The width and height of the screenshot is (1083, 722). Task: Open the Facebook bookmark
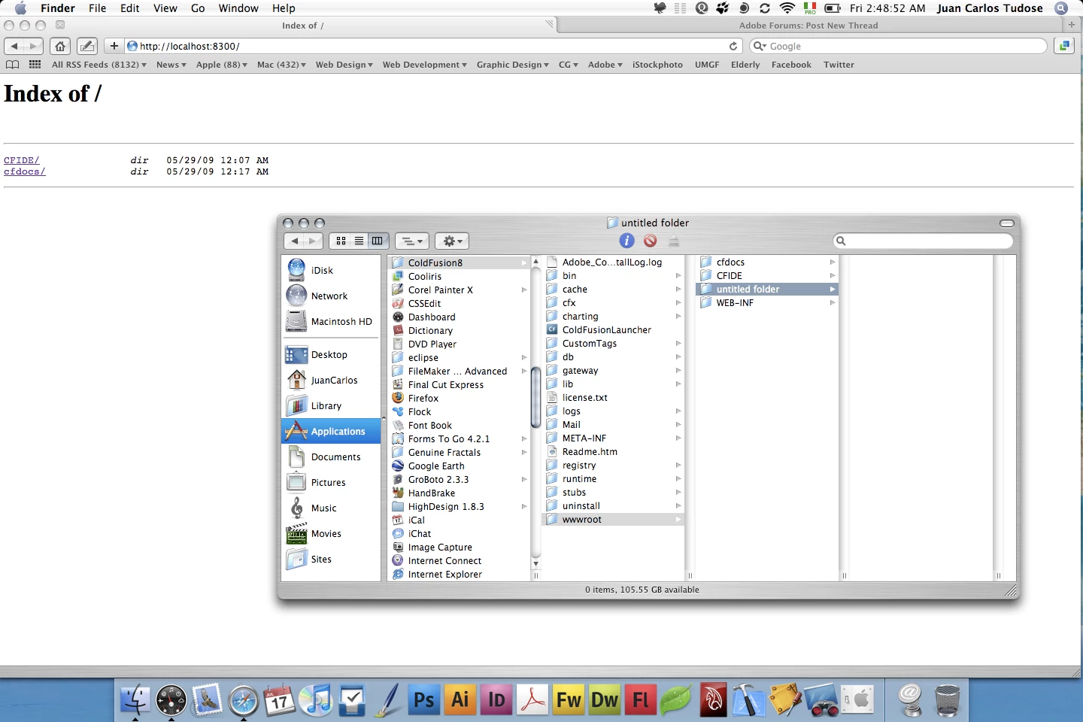(x=791, y=65)
